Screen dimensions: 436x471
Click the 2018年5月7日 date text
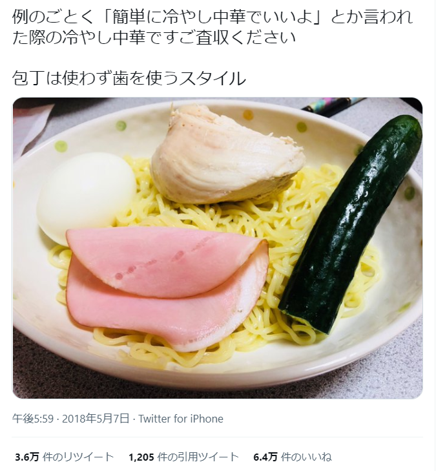click(x=96, y=419)
